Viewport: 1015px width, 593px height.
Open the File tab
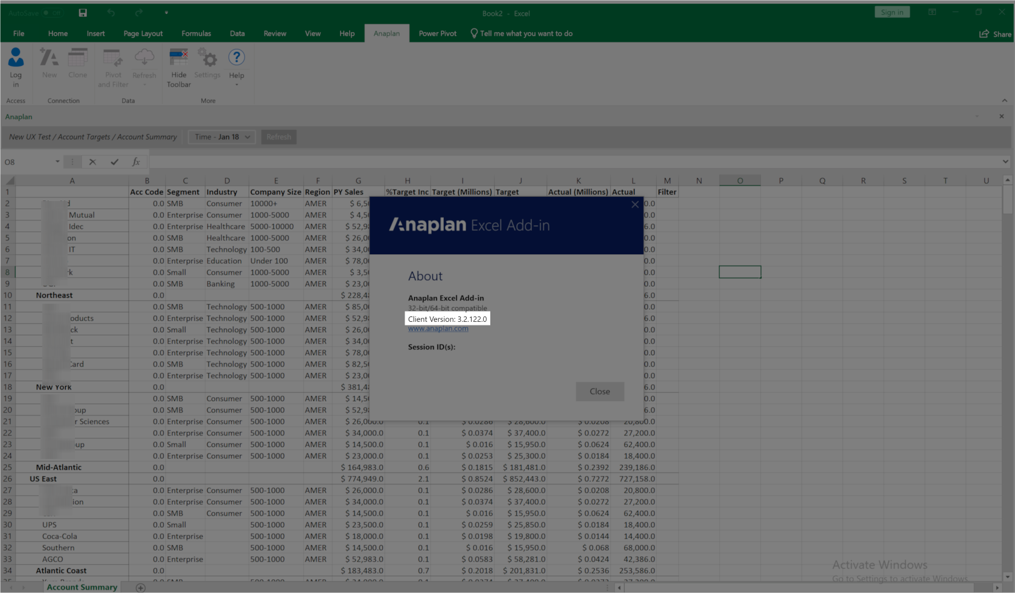click(19, 34)
